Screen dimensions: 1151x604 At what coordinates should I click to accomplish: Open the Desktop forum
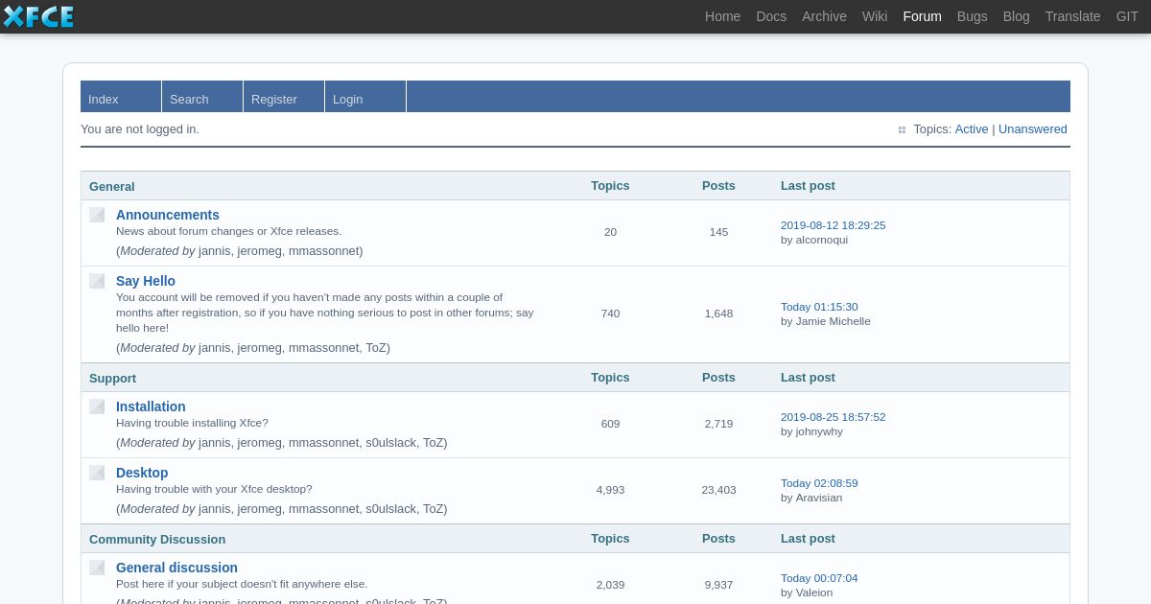click(x=142, y=473)
